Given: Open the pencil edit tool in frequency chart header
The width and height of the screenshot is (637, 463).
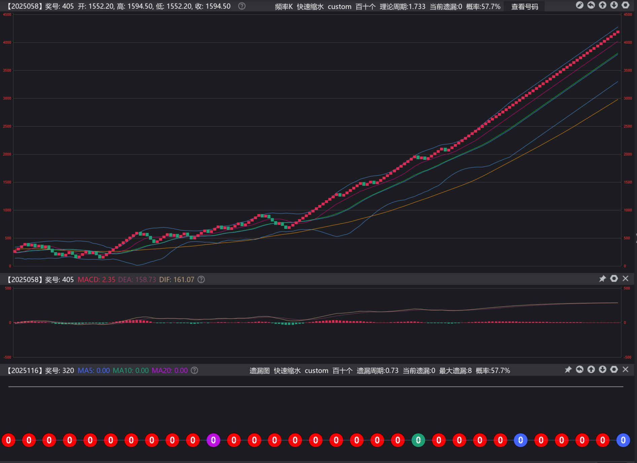Looking at the screenshot, I should click(579, 5).
